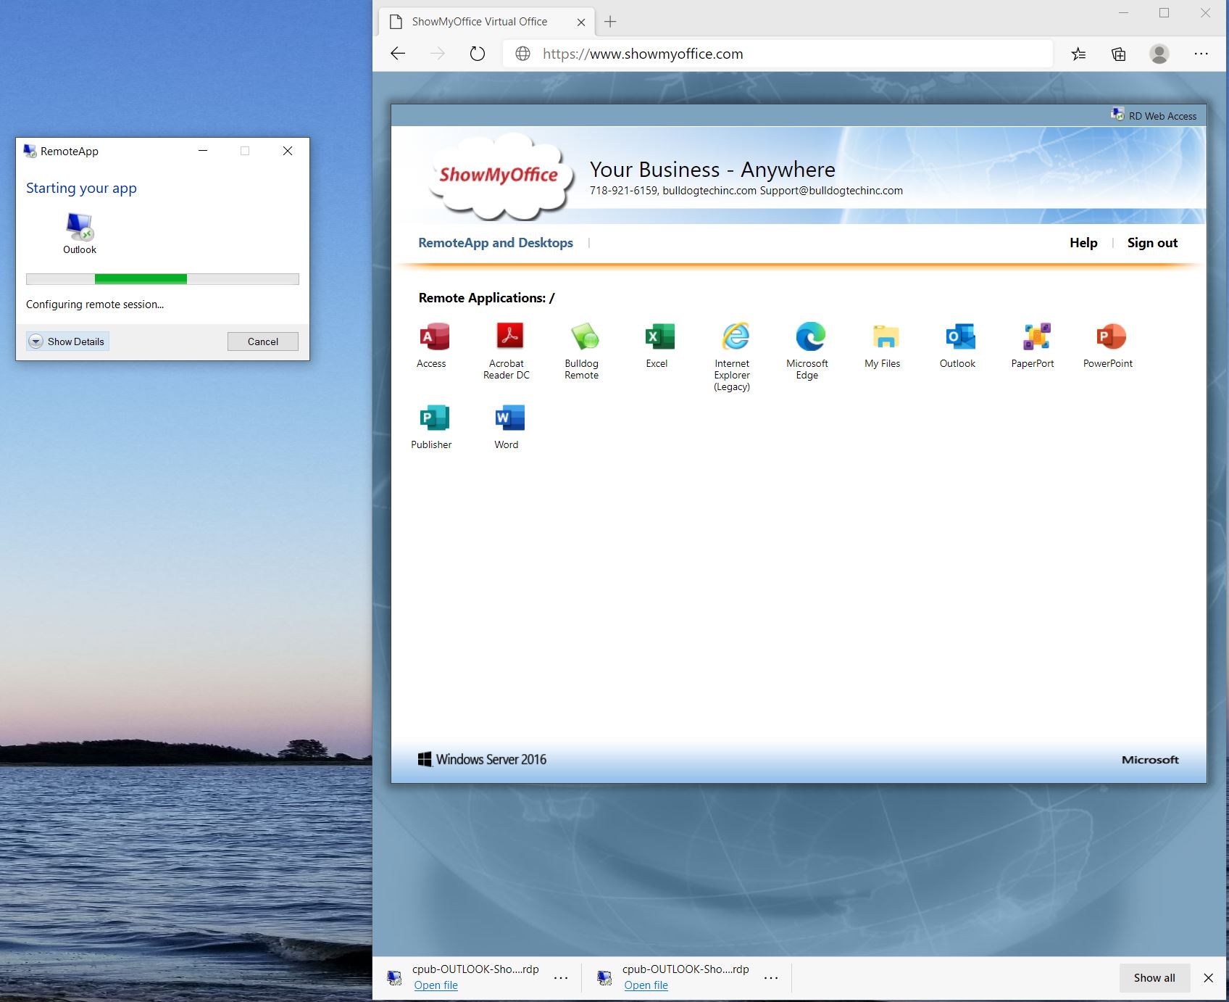Launch PowerPoint remote application
This screenshot has width=1229, height=1002.
click(1109, 345)
